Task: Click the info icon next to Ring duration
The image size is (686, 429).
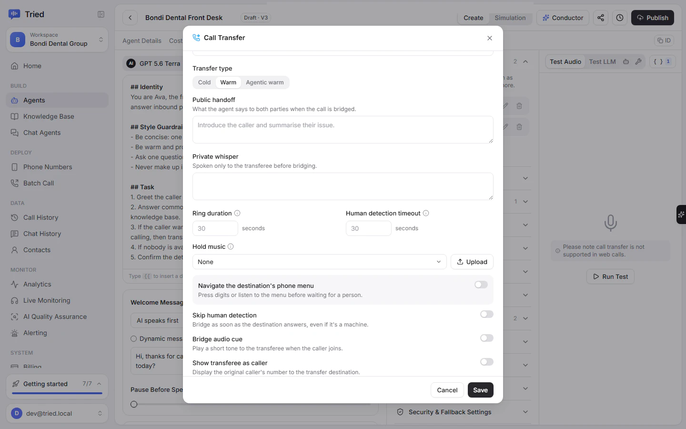Action: click(237, 213)
